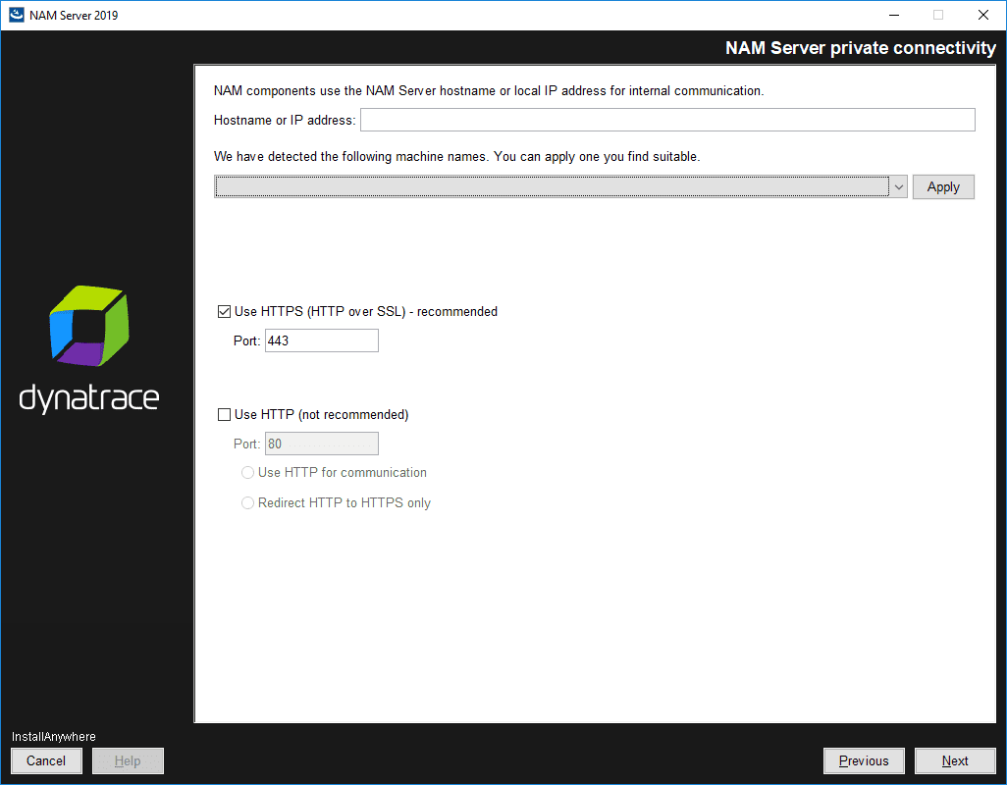Uncheck Use HTTPS (HTTP over SSL) checkbox
The image size is (1007, 785).
click(224, 312)
